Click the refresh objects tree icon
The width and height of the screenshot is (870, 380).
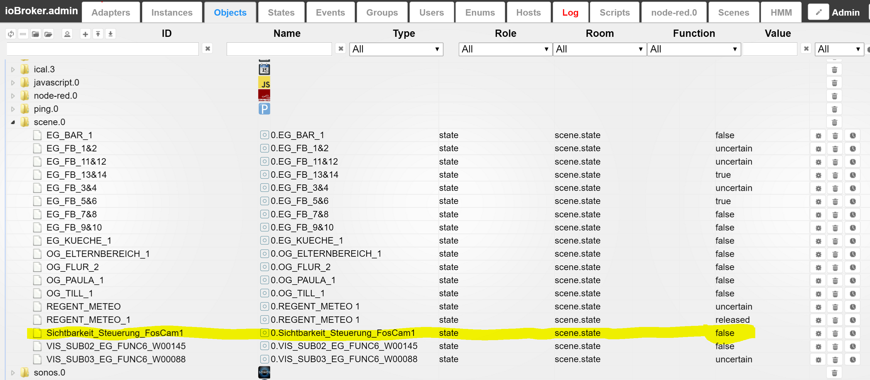point(10,34)
